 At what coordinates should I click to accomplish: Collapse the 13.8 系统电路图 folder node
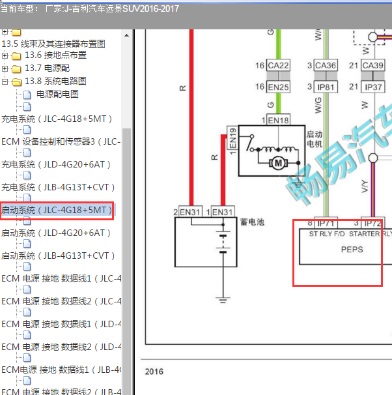[x=5, y=81]
